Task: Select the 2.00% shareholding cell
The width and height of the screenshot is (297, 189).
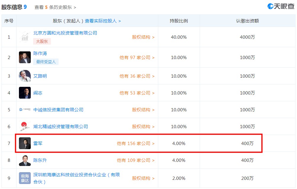Action: coord(179,178)
